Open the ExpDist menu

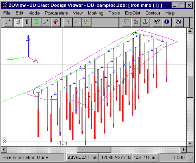coord(133,13)
